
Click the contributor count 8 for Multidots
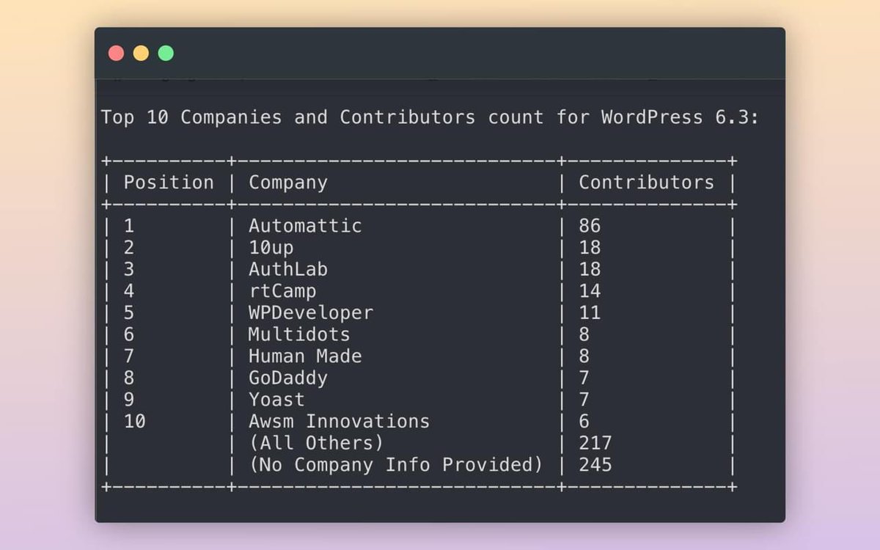point(584,334)
